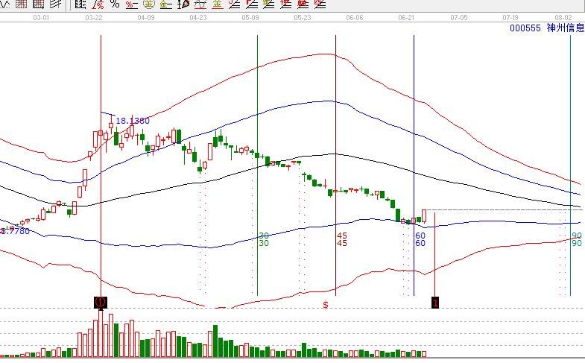Screen dimensions: 585x363
Task: Click stock name 神州信息 label
Action: pos(566,28)
